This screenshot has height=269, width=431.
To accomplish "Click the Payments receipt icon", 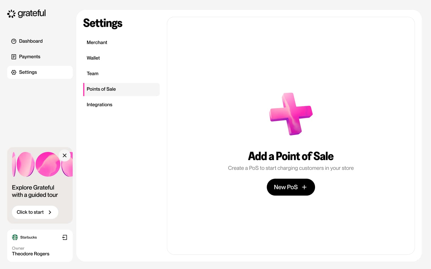I will tap(14, 57).
